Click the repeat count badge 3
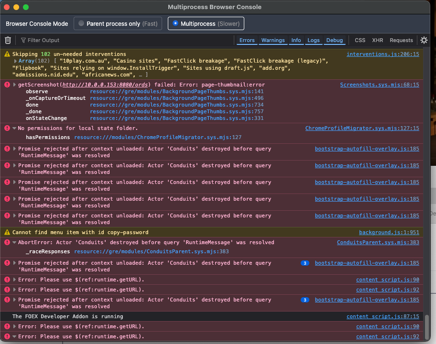 click(304, 263)
